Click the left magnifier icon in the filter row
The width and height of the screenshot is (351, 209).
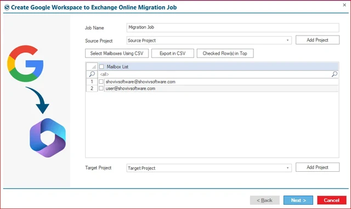[92, 74]
